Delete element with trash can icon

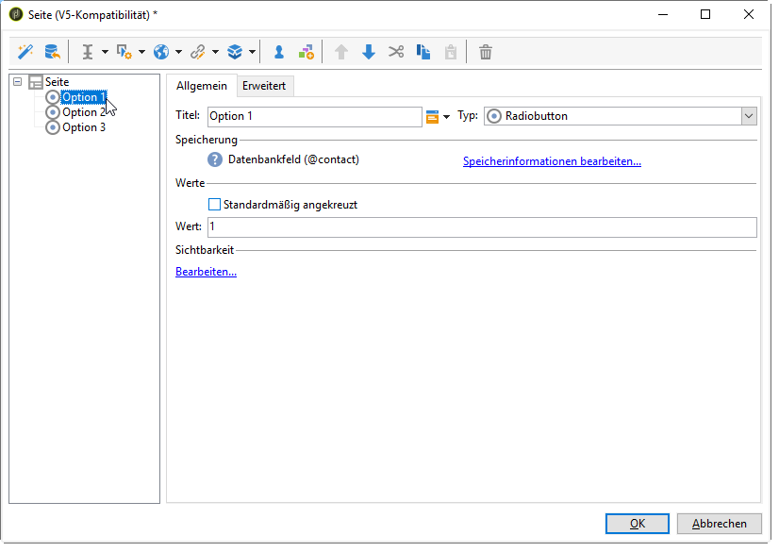486,52
